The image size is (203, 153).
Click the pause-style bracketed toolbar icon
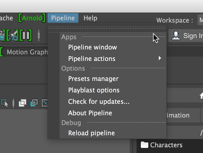(x=26, y=35)
